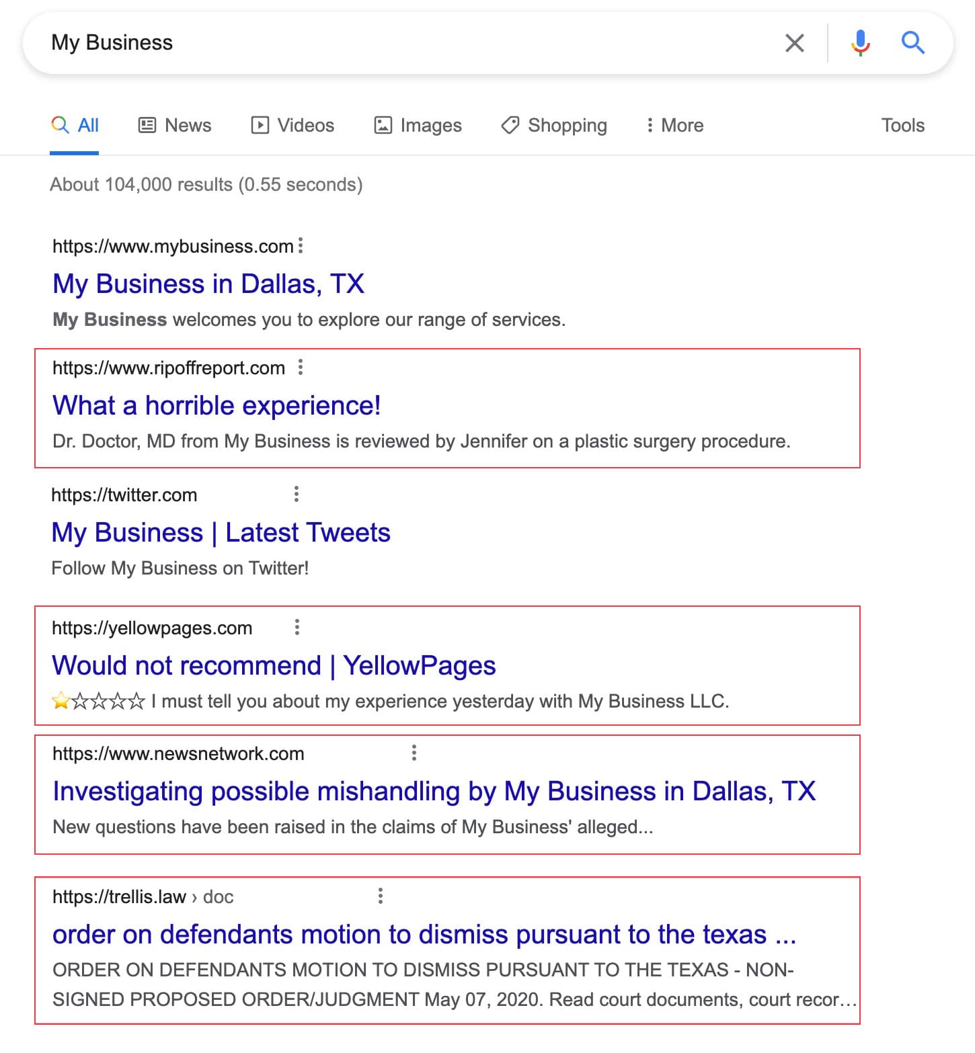Open options dots next to yellowpages.com URL
This screenshot has height=1053, width=975.
click(297, 628)
